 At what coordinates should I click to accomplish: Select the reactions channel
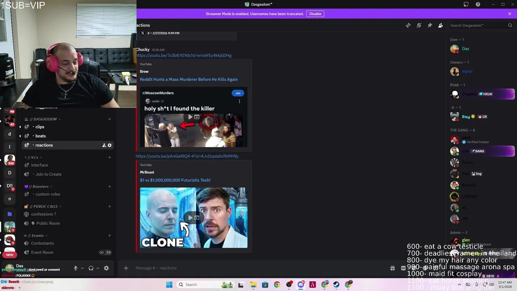tap(67, 145)
